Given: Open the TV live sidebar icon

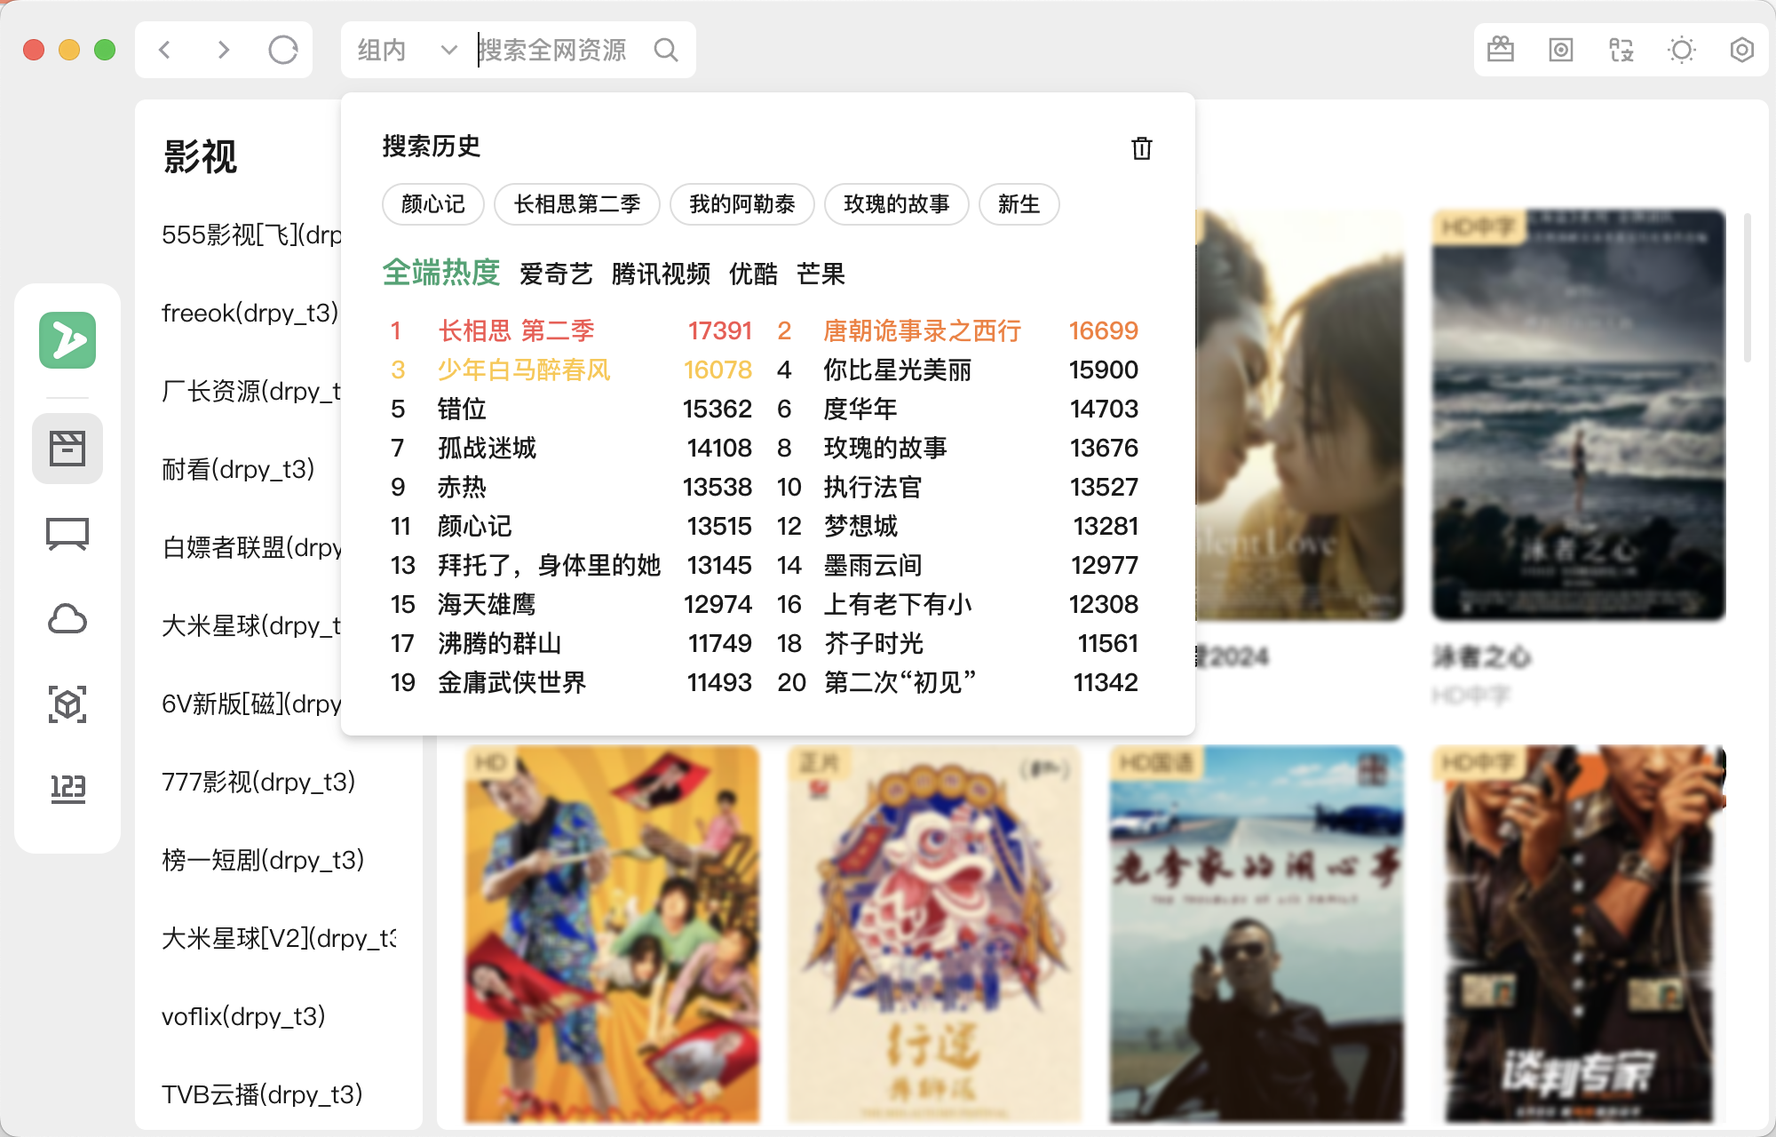Looking at the screenshot, I should (67, 534).
